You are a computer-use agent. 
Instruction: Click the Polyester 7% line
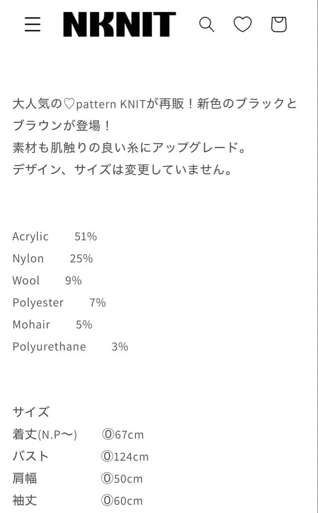(x=58, y=302)
